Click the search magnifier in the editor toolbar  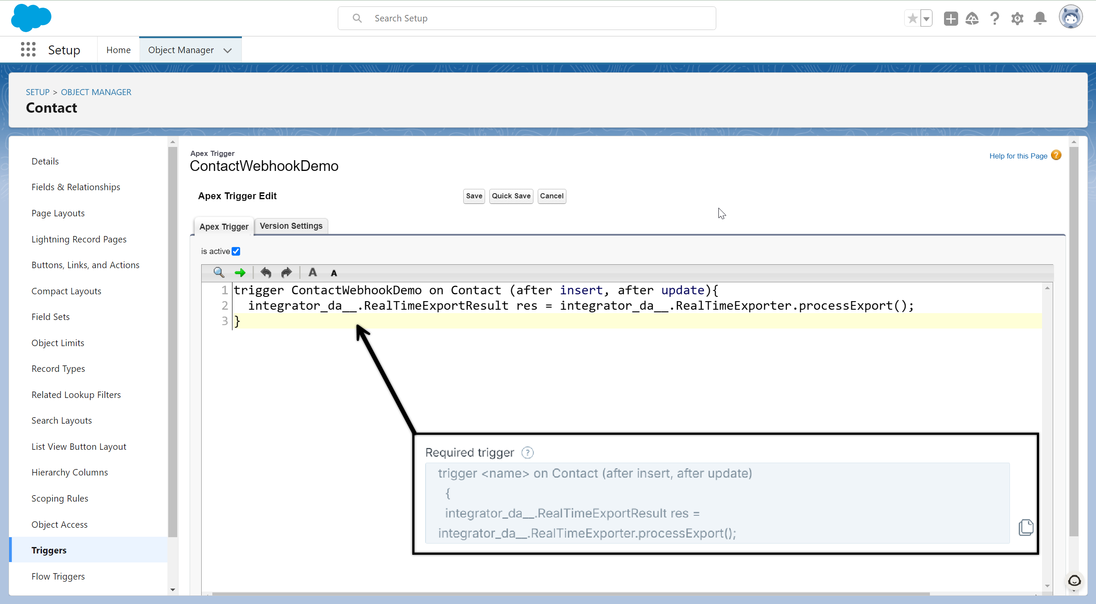tap(219, 272)
